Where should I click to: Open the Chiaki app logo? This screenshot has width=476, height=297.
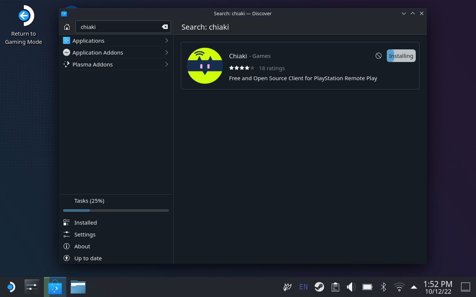pos(205,66)
